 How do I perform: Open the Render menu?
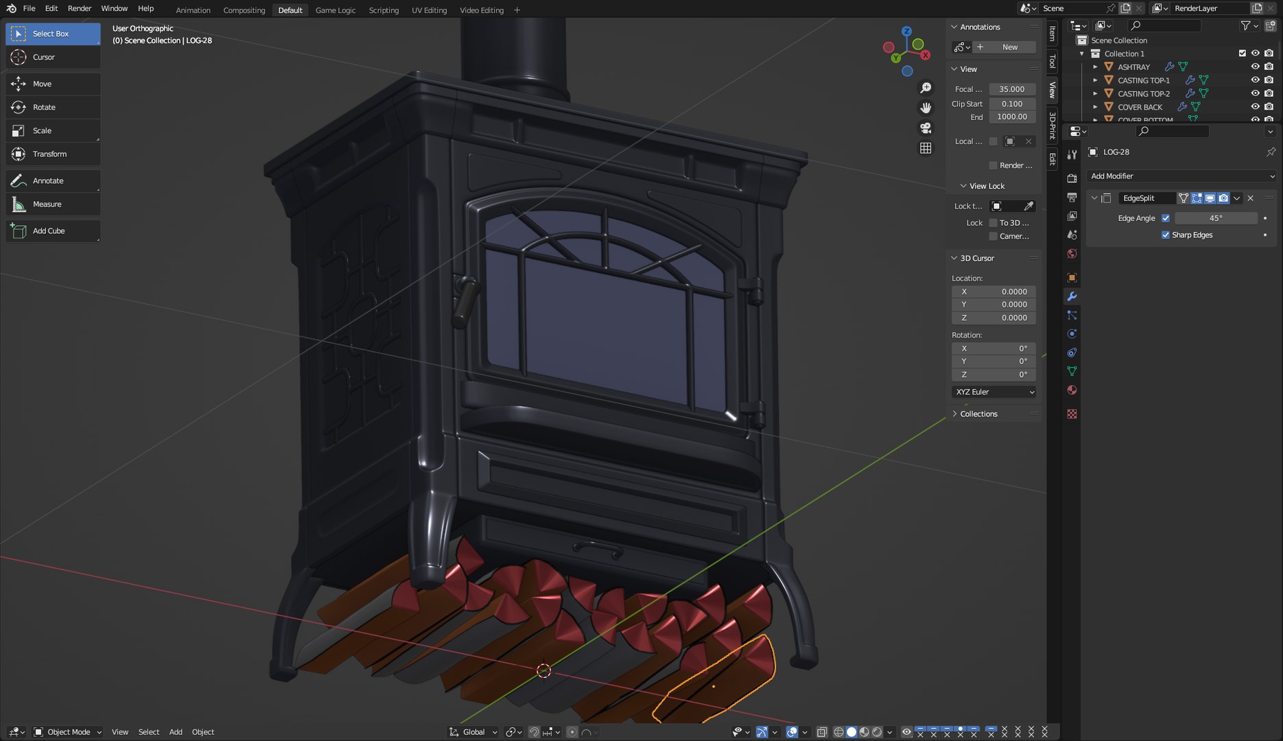point(80,8)
